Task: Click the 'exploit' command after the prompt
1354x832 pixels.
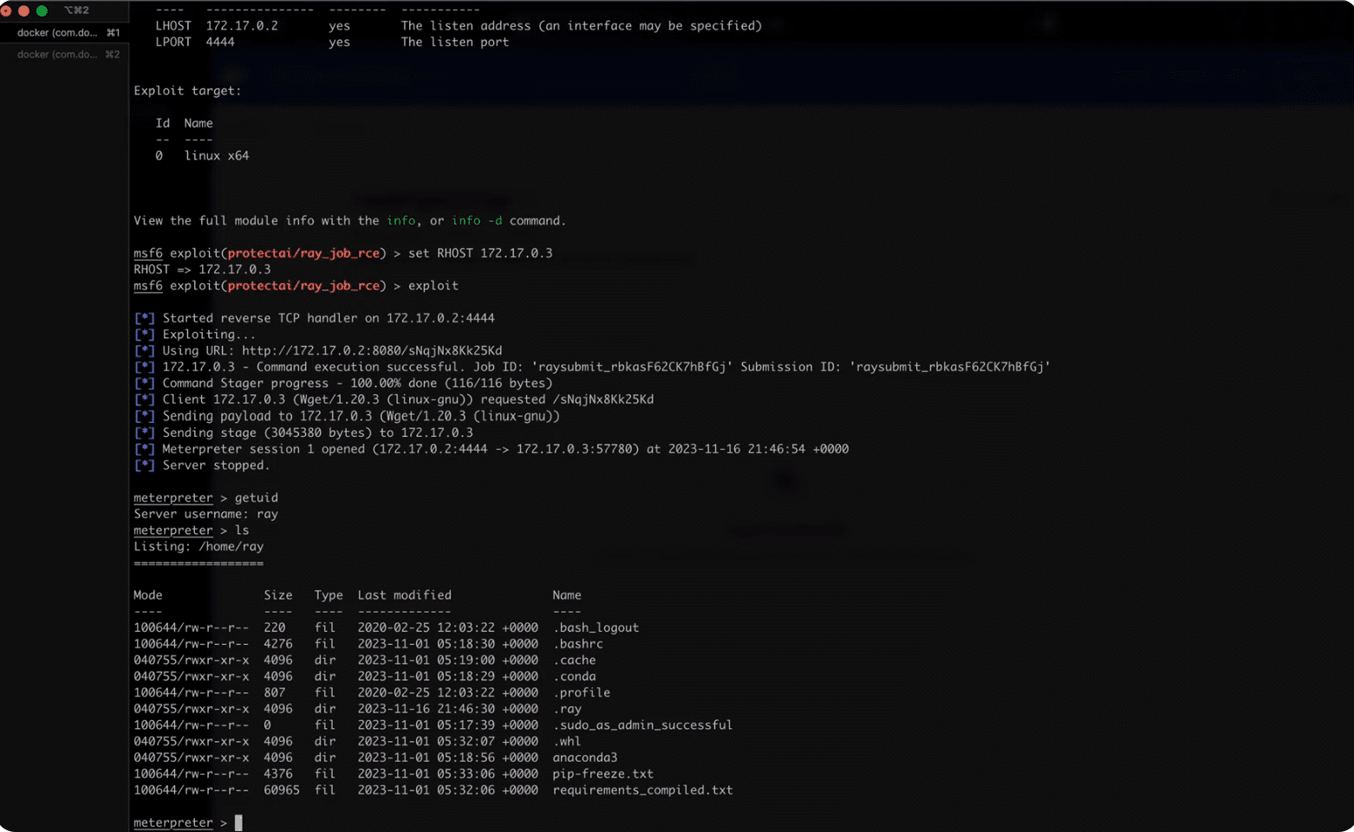Action: click(x=433, y=286)
